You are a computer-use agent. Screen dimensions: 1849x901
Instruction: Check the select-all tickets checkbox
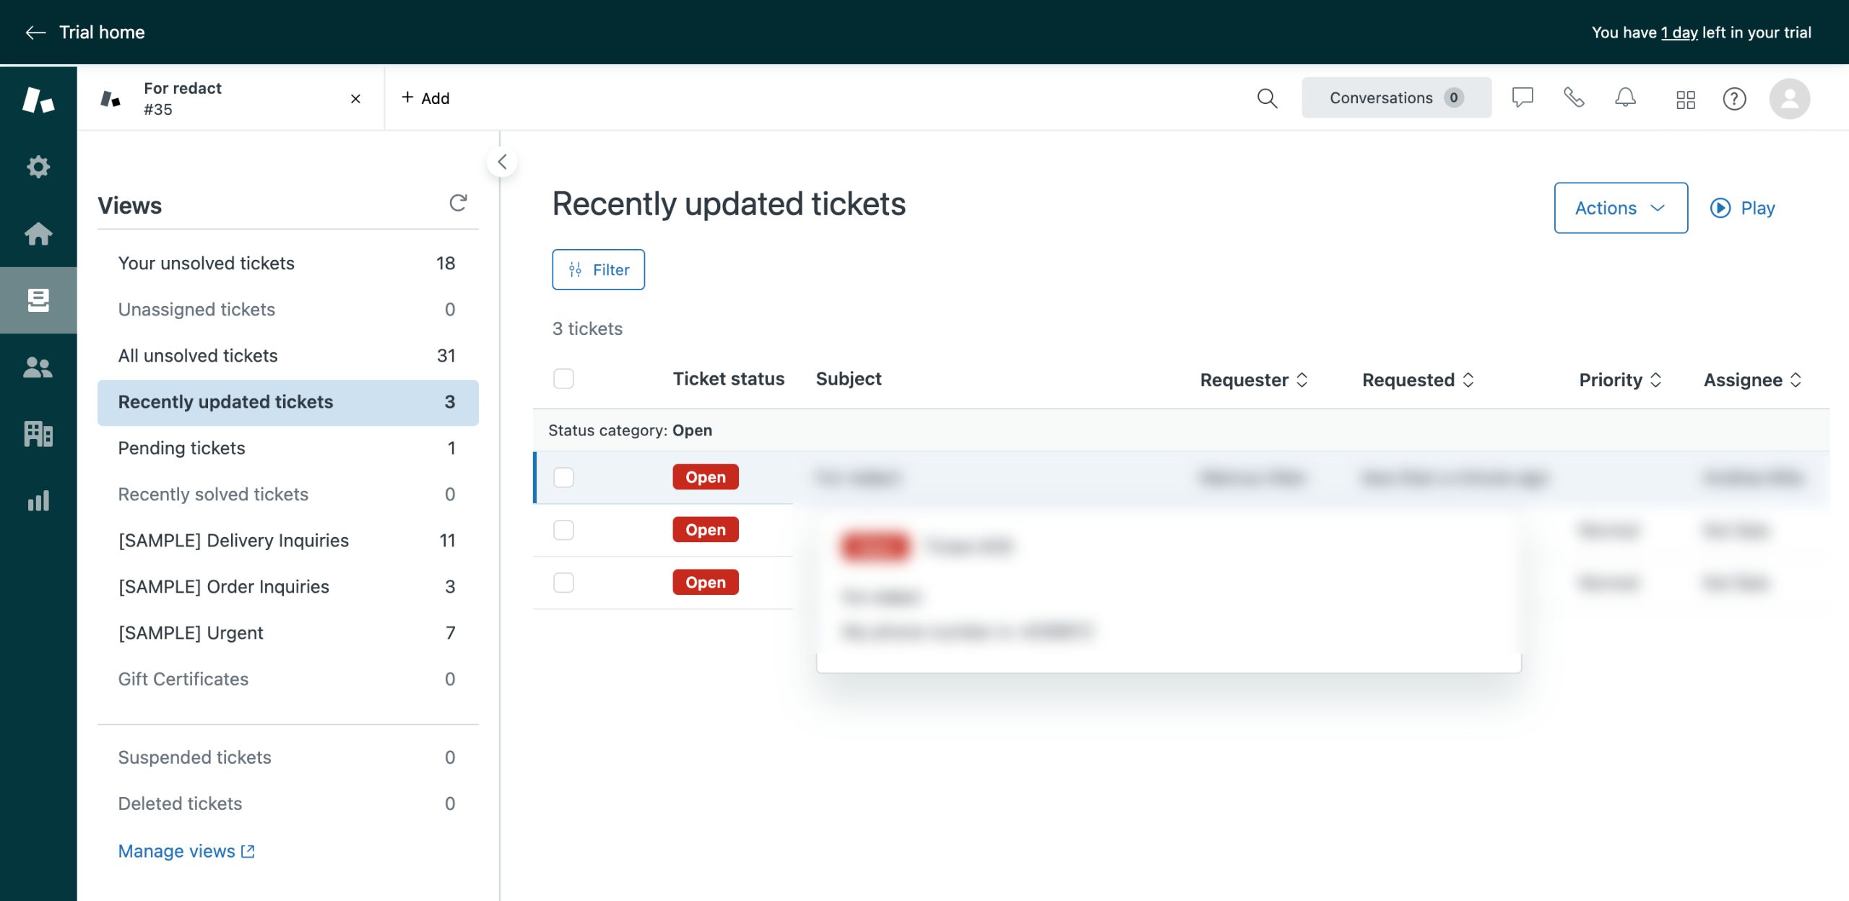tap(563, 379)
